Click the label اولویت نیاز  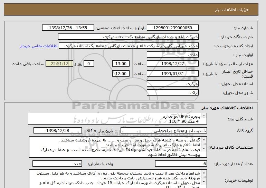tap(243, 55)
